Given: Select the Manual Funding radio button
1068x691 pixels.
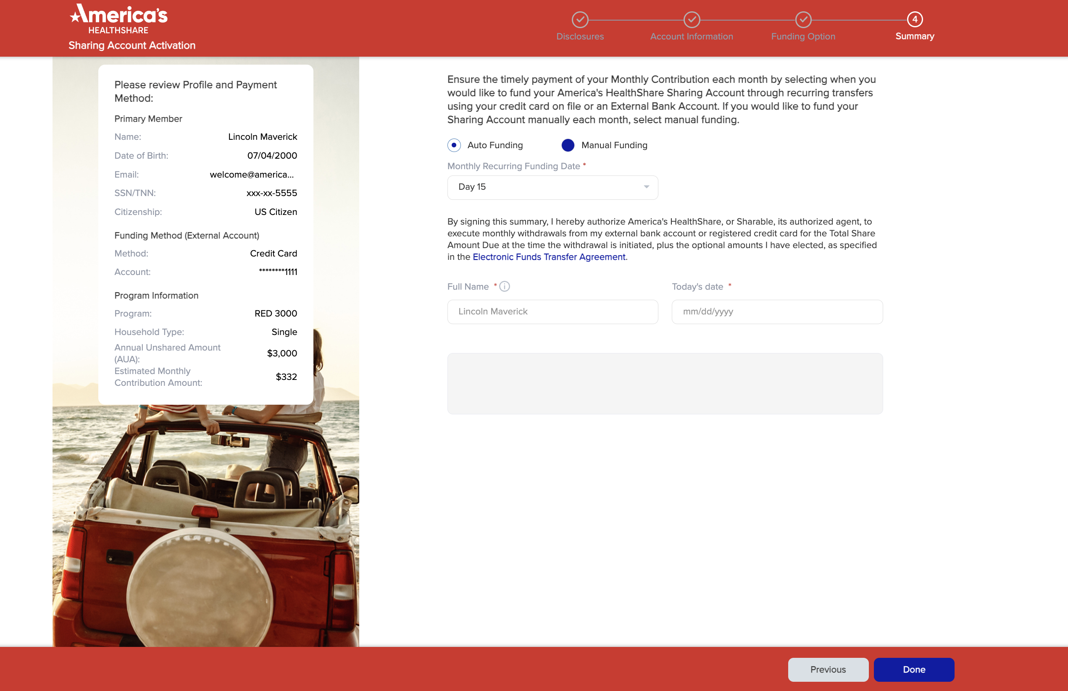Looking at the screenshot, I should click(568, 145).
